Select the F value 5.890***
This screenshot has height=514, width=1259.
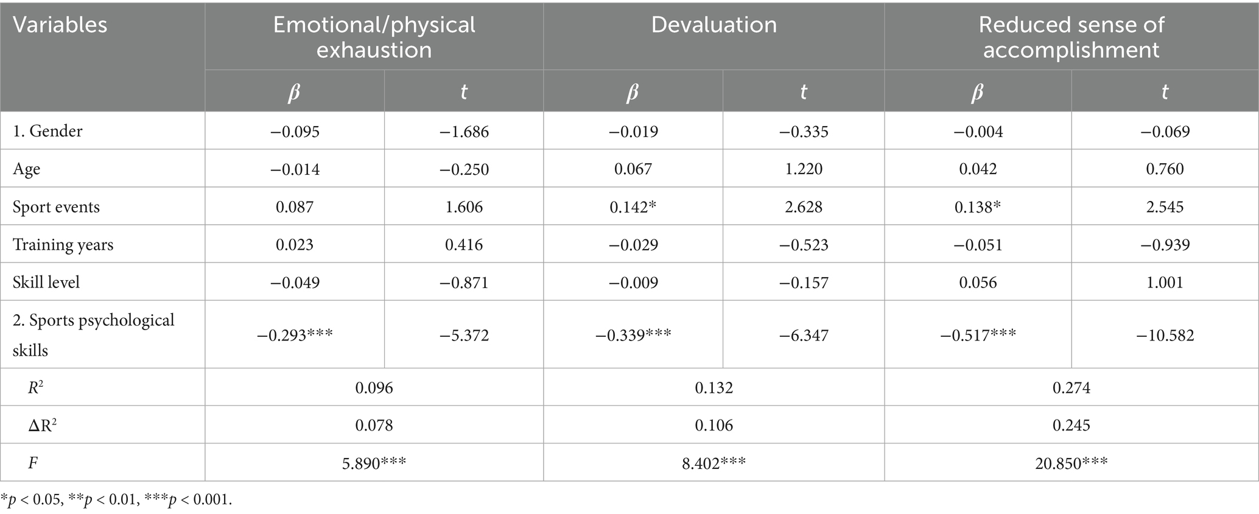point(374,463)
